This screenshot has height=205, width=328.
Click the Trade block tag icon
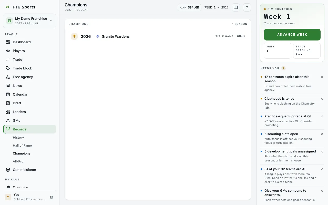pyautogui.click(x=8, y=68)
